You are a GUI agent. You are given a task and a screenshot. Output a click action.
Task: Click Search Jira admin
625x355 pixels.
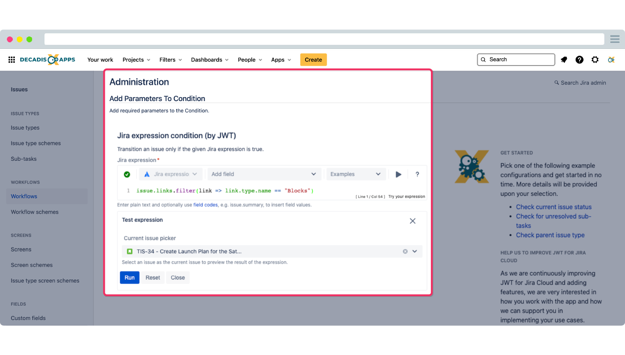tap(580, 83)
